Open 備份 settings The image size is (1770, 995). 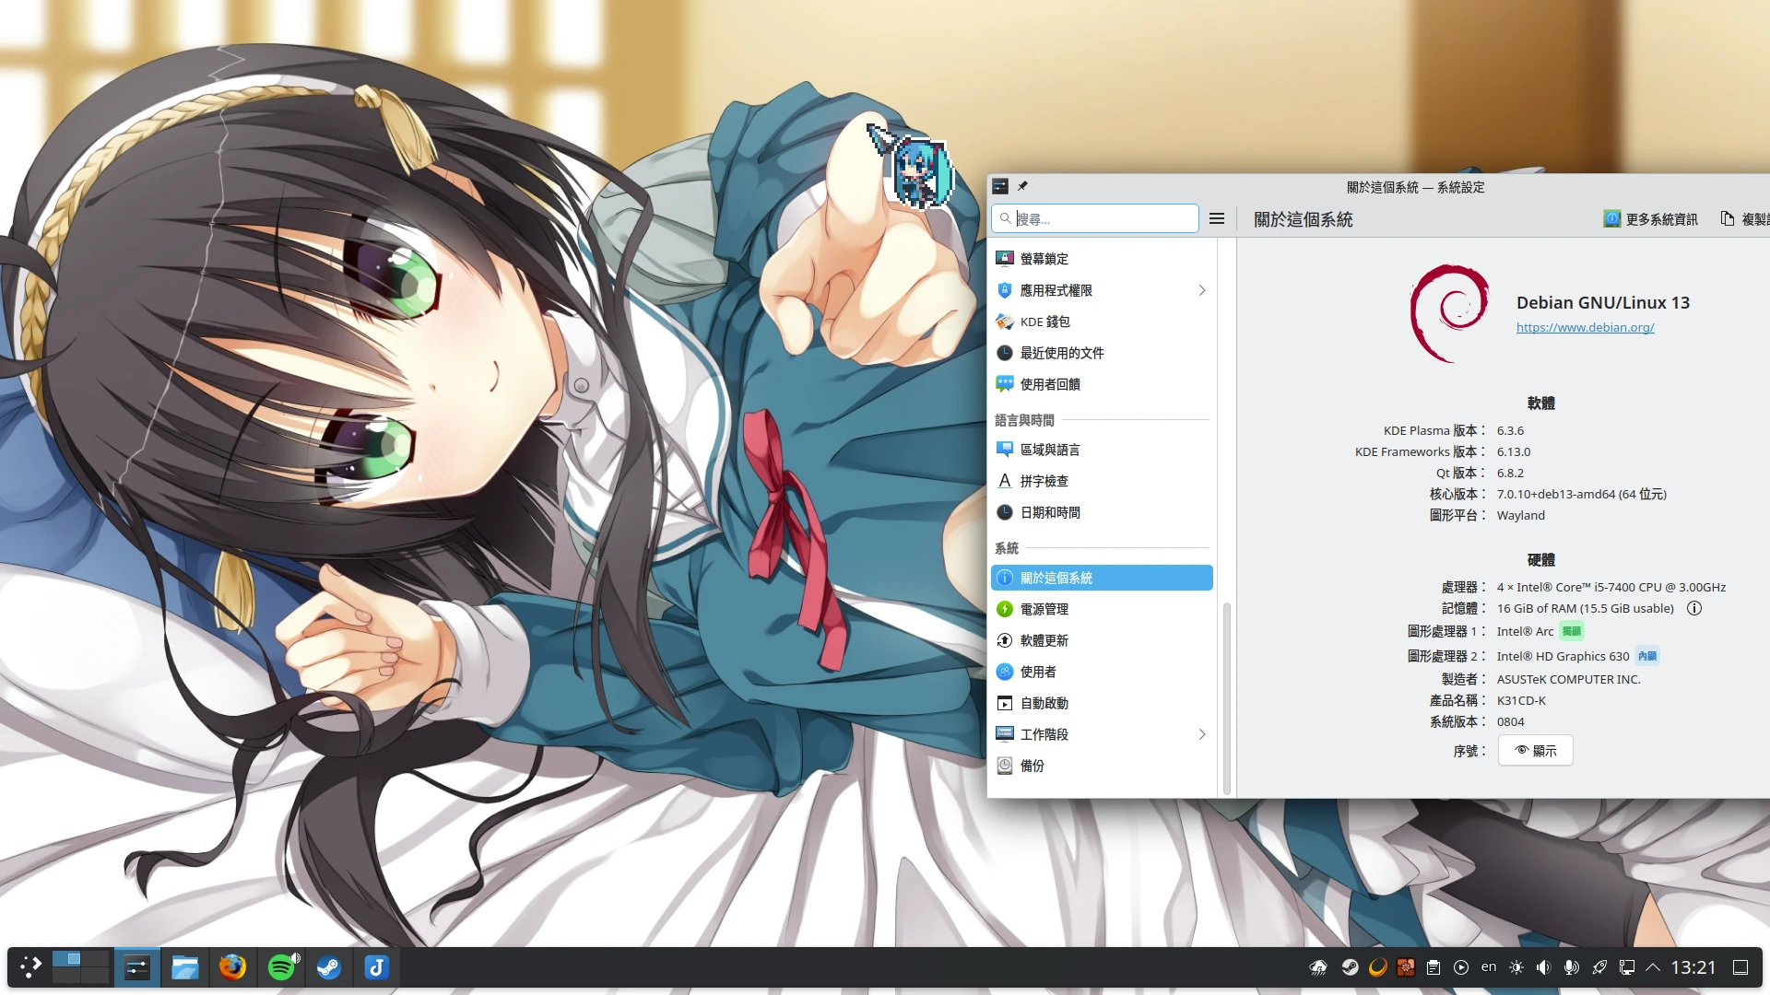pos(1102,766)
